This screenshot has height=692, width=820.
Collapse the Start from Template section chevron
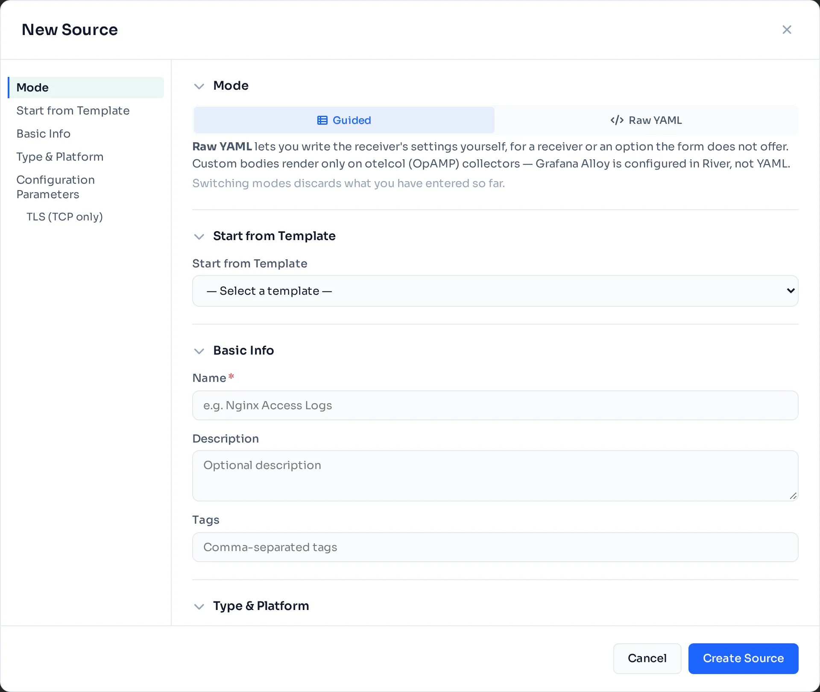[x=199, y=236]
